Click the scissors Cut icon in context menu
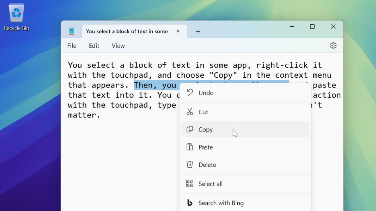The width and height of the screenshot is (376, 211). tap(190, 112)
